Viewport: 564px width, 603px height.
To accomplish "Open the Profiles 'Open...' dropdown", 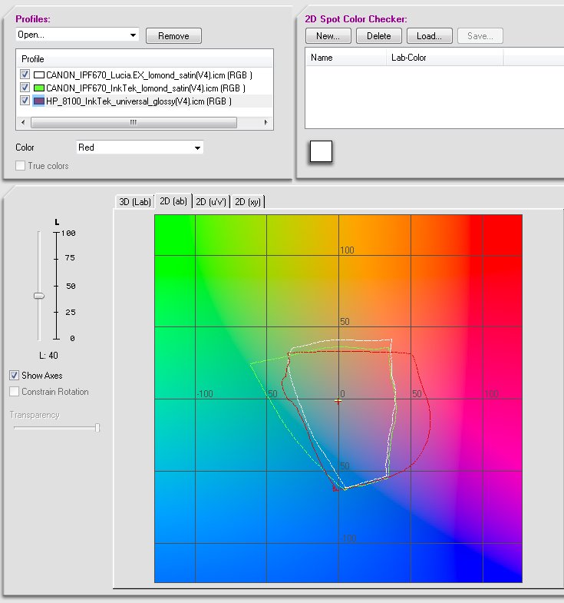I will [x=77, y=35].
